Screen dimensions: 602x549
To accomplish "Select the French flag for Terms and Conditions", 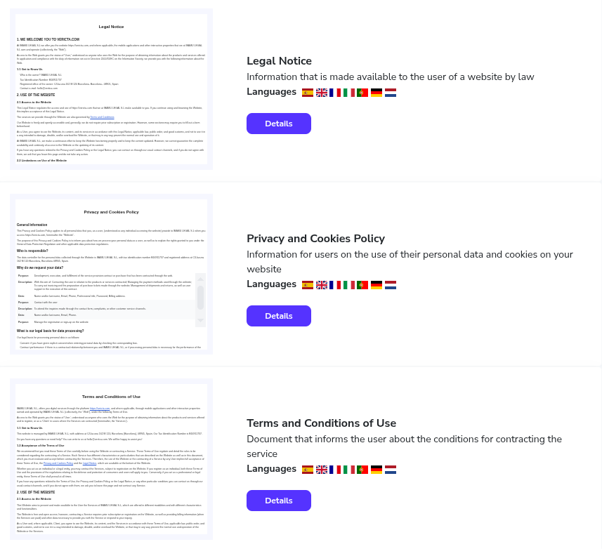I will 335,470.
